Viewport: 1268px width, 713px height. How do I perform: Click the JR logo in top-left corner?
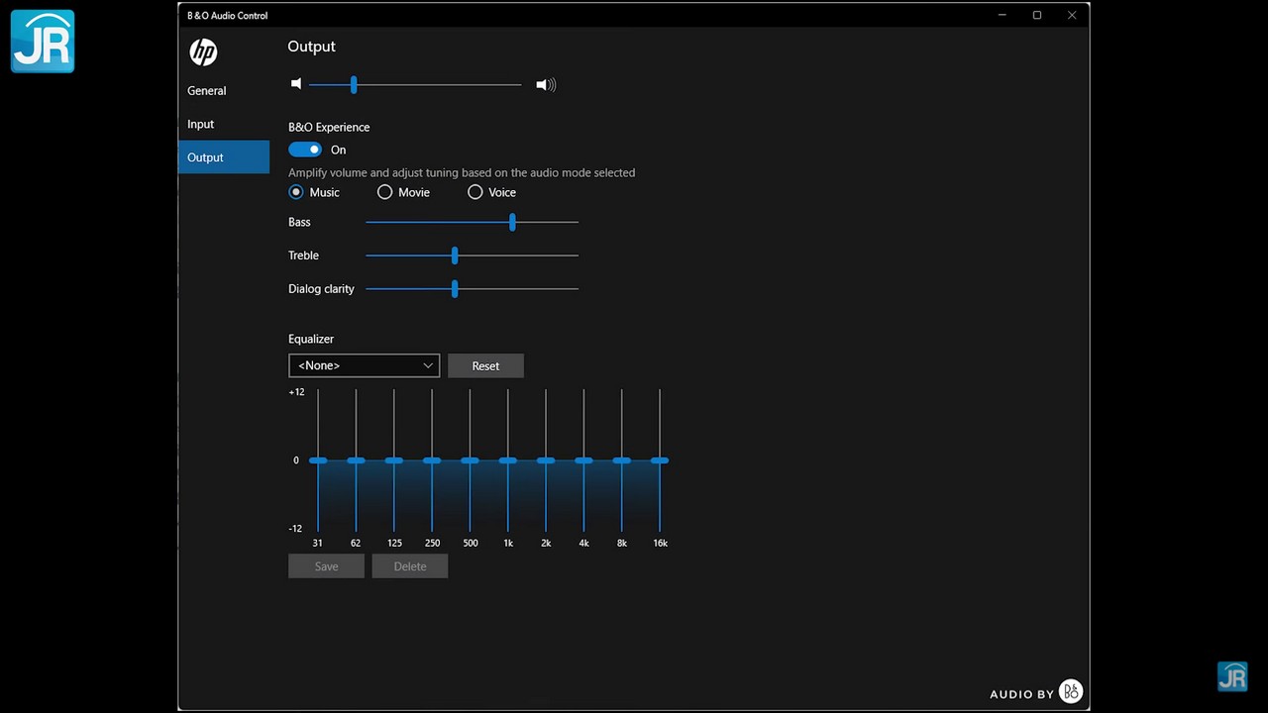point(43,42)
